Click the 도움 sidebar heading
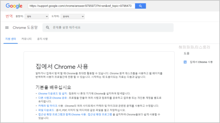Image resolution: width=220 pixels, height=123 pixels. point(187,53)
